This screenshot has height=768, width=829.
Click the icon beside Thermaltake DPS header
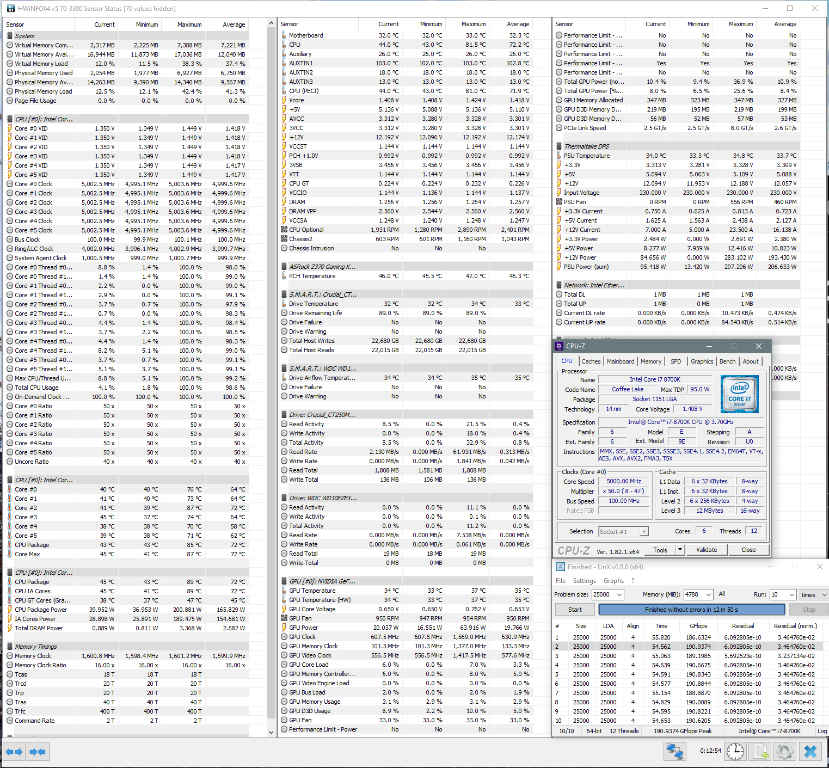pyautogui.click(x=558, y=146)
